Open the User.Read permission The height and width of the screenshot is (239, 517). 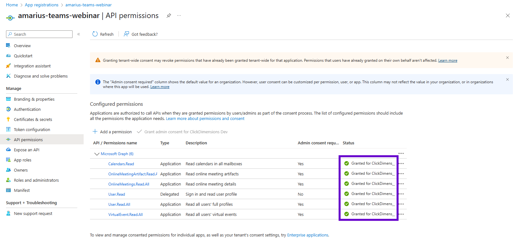(x=117, y=194)
